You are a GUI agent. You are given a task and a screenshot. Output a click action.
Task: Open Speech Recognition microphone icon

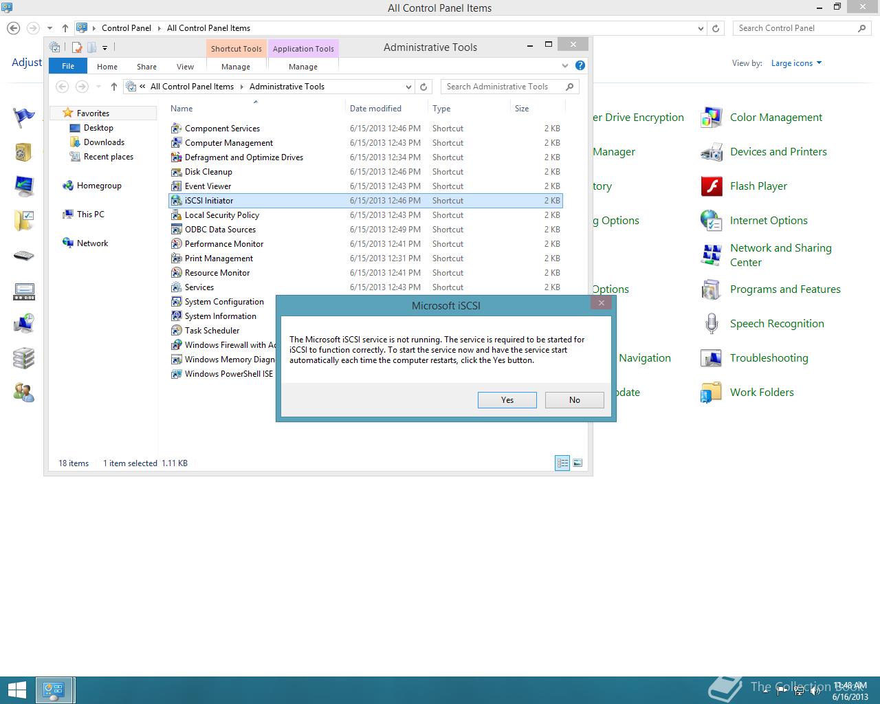[711, 324]
